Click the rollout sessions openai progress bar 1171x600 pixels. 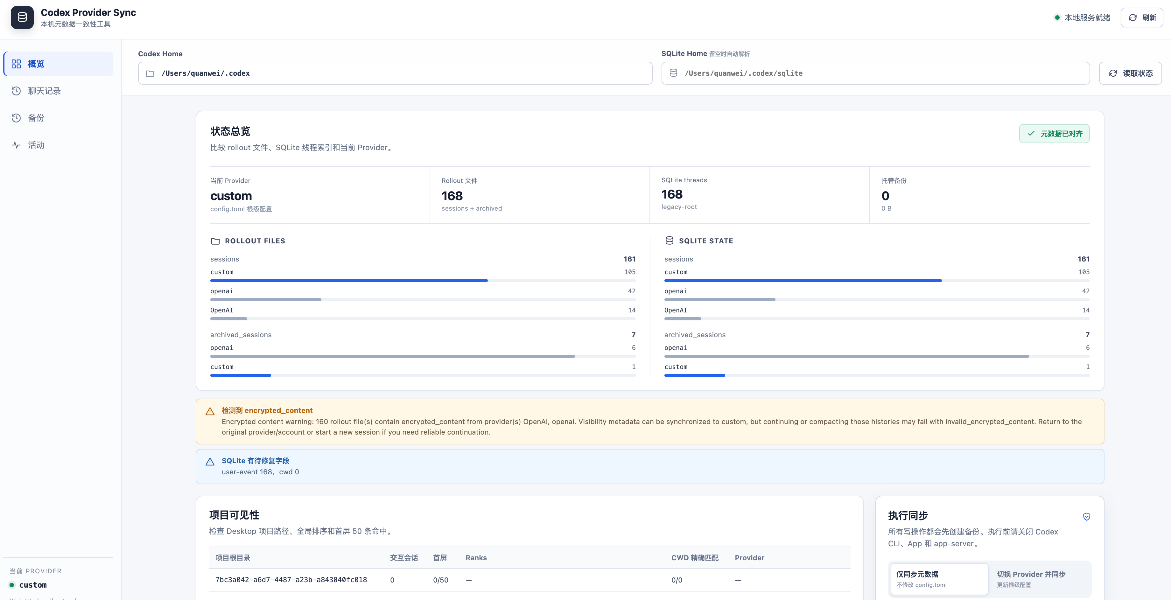coord(423,300)
